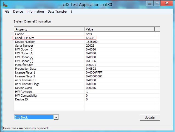Maximize the cifX Test Application window
175x132 pixels.
click(157, 4)
